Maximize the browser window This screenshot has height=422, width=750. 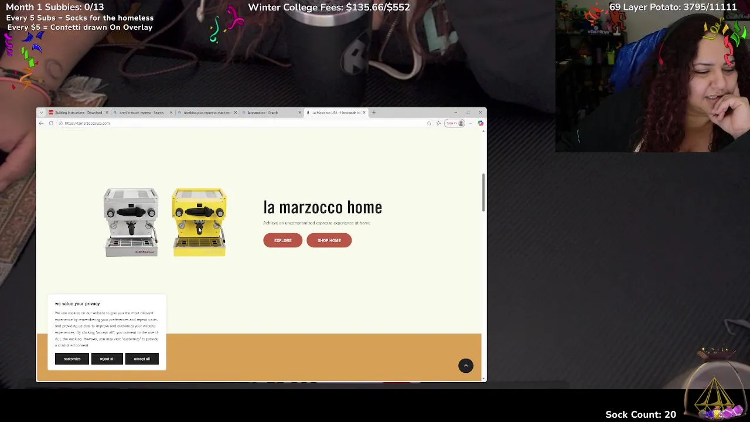pos(468,113)
